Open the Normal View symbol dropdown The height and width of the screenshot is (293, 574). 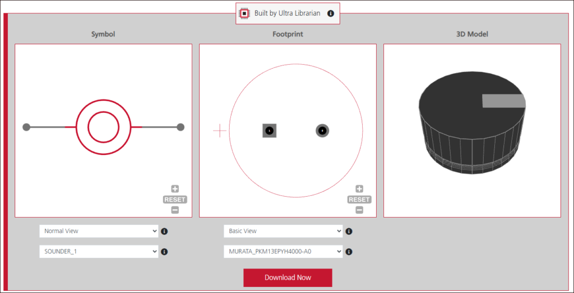point(99,231)
